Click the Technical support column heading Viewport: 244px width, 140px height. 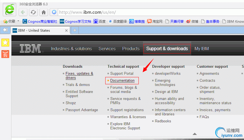click(x=123, y=66)
